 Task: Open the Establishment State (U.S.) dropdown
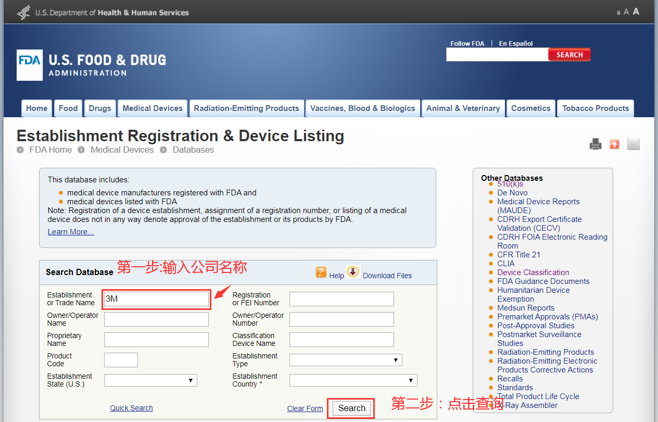click(150, 380)
